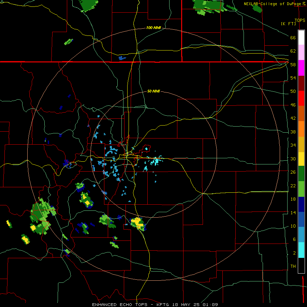Viewport: 307px width, 307px height.
Task: Click the magenta legend swatch
Action: (301, 68)
